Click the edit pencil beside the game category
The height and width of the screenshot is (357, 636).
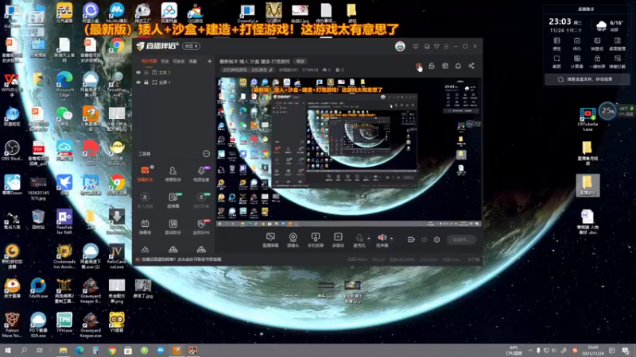tap(271, 70)
